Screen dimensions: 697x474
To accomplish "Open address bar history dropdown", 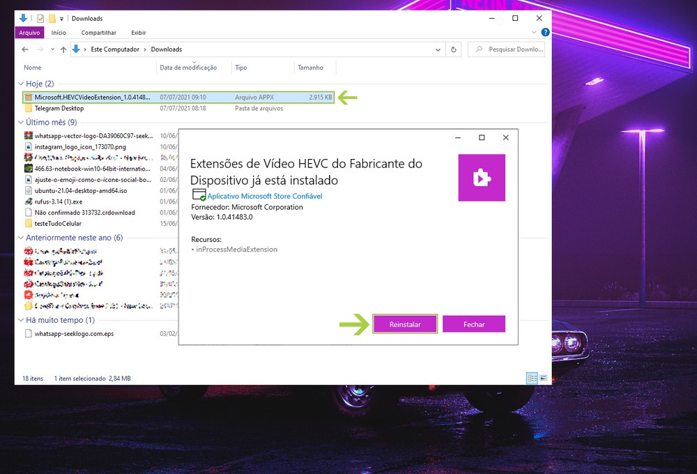I will pyautogui.click(x=438, y=49).
